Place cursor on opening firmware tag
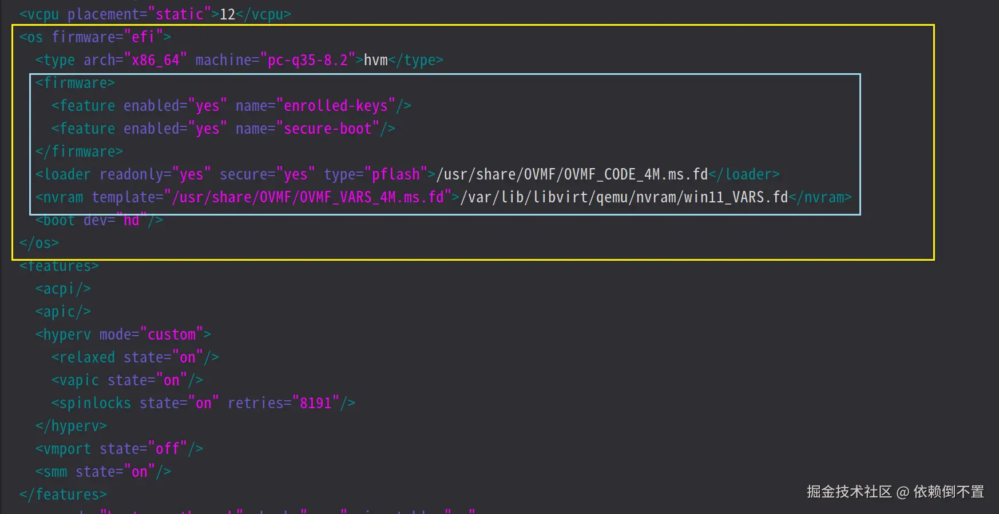Screen dimensions: 999x514 (x=75, y=83)
